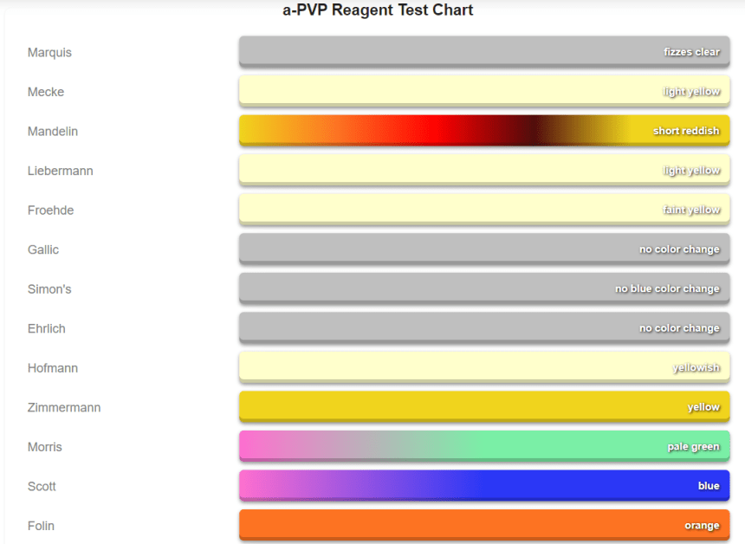Select the Mandelin reagent name
Image resolution: width=745 pixels, height=544 pixels.
(x=52, y=132)
